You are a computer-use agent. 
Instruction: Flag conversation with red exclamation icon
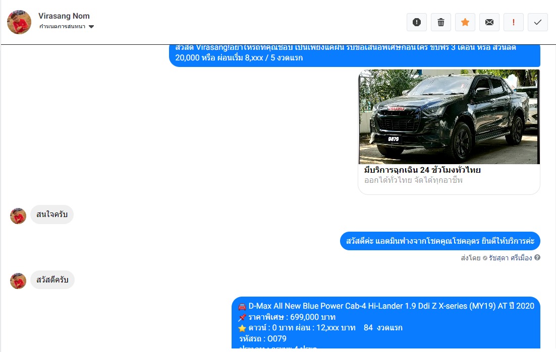pyautogui.click(x=514, y=22)
